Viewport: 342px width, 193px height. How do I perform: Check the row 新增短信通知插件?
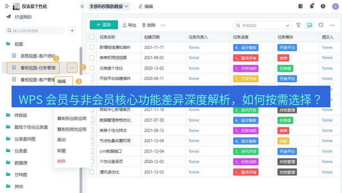[x=92, y=47]
